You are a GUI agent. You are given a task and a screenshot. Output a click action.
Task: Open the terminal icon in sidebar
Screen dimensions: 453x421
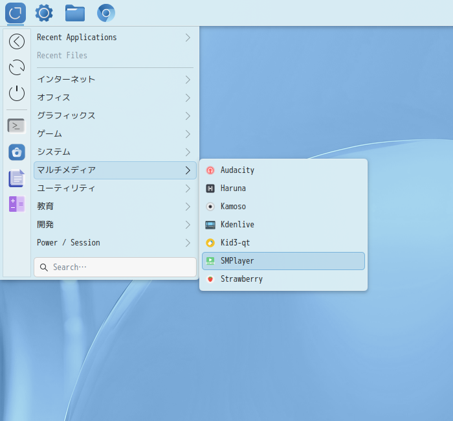point(17,126)
